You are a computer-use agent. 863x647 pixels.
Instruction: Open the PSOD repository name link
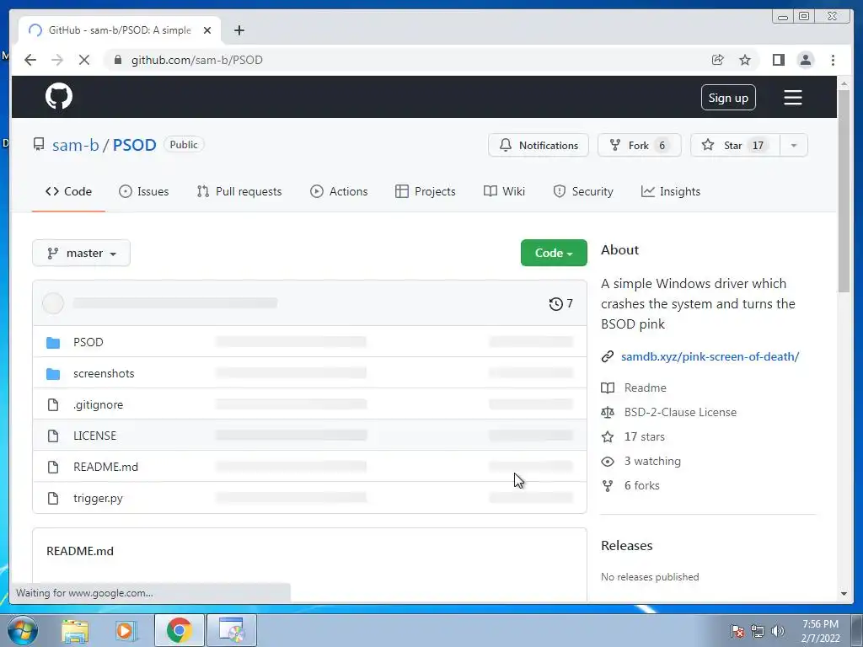pyautogui.click(x=134, y=145)
